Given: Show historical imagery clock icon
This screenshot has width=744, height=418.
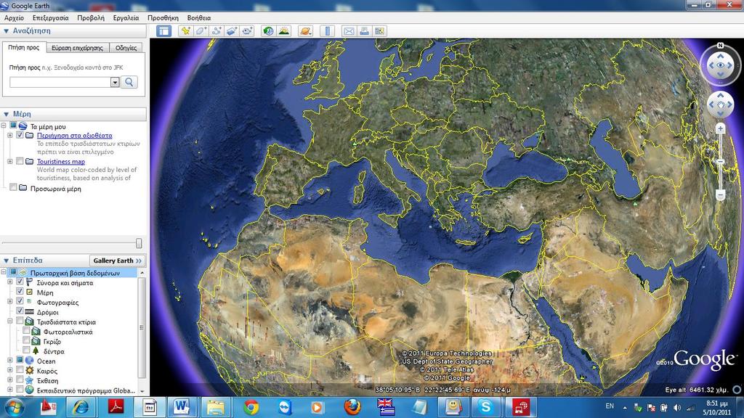Looking at the screenshot, I should tap(269, 31).
